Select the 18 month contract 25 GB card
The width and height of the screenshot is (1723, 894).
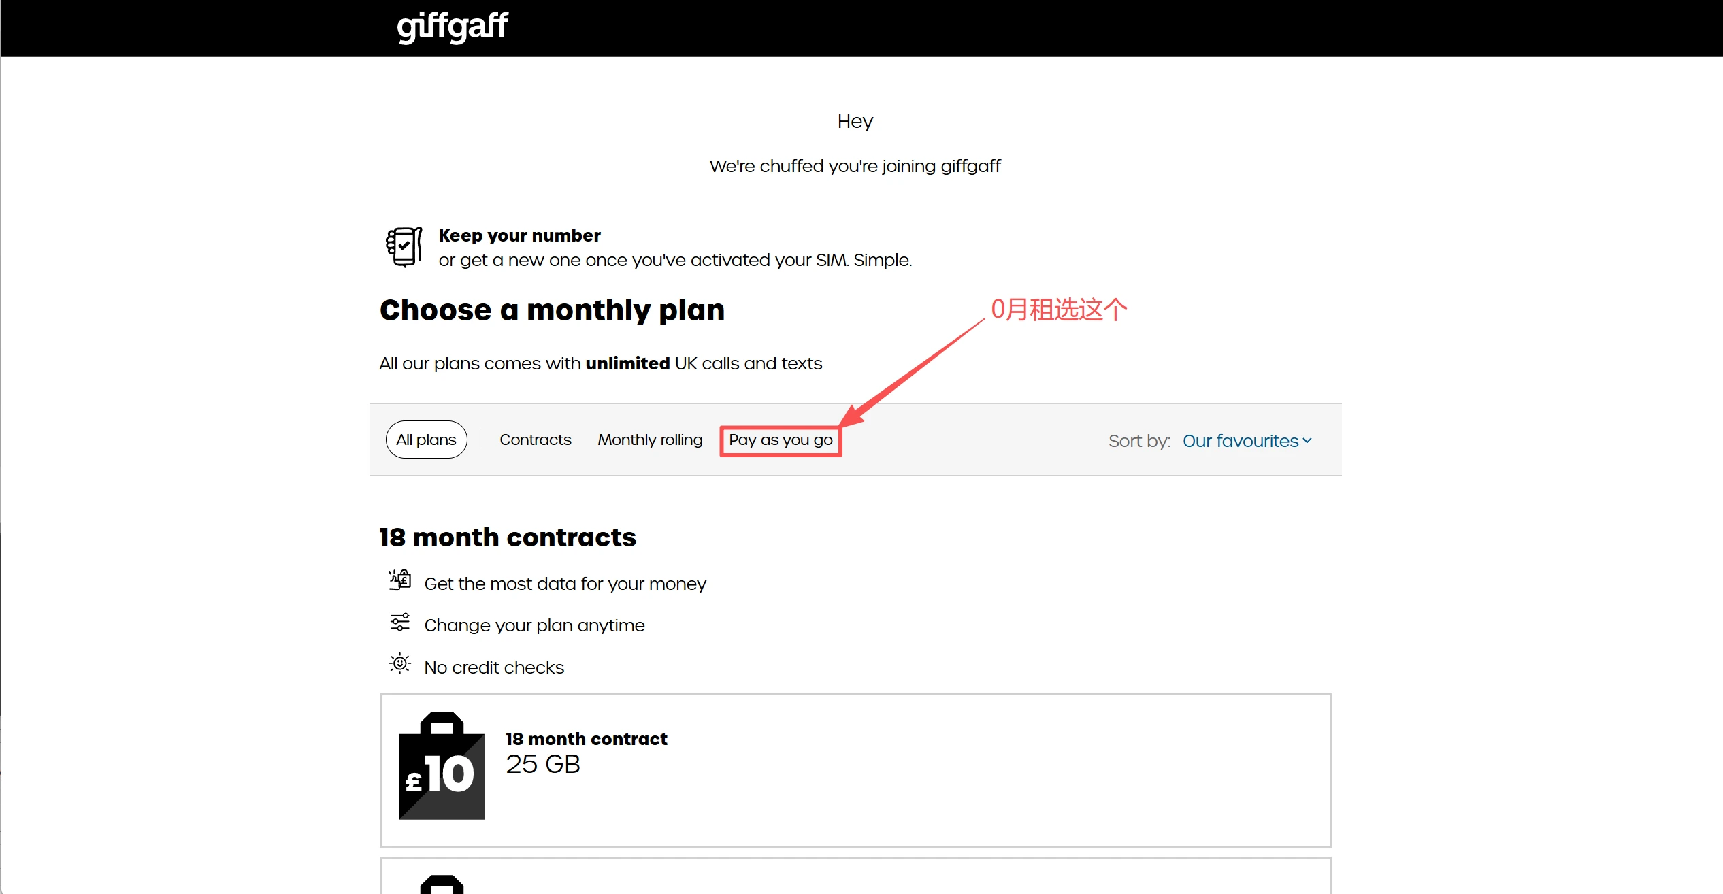pyautogui.click(x=855, y=770)
